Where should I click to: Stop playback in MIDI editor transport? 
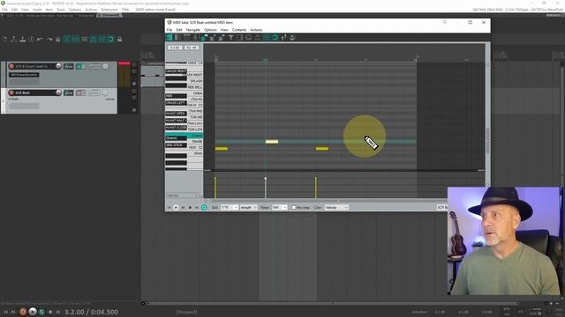click(190, 208)
